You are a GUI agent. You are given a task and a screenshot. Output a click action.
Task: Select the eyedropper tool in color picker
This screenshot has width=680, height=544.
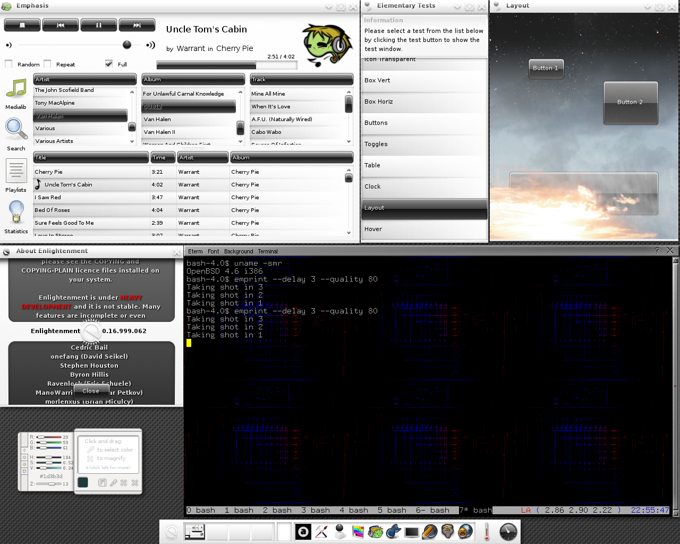click(113, 482)
